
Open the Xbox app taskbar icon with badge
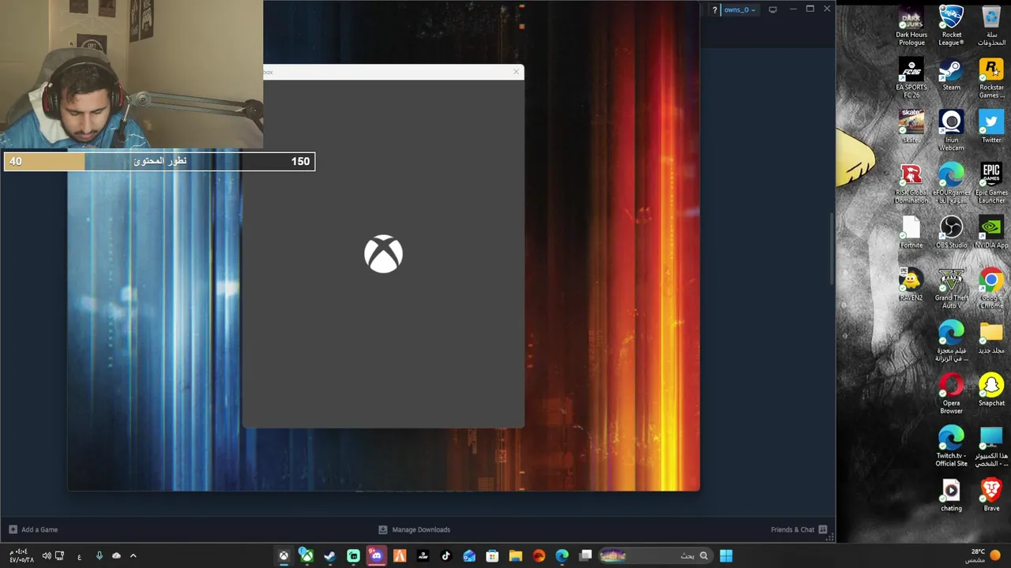306,555
